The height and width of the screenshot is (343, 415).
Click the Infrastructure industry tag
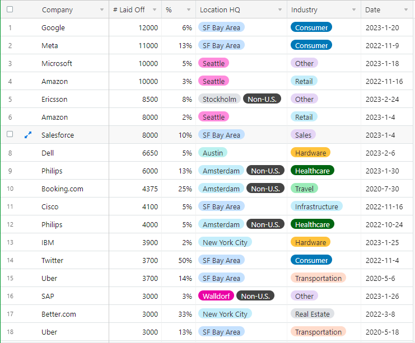pyautogui.click(x=316, y=206)
